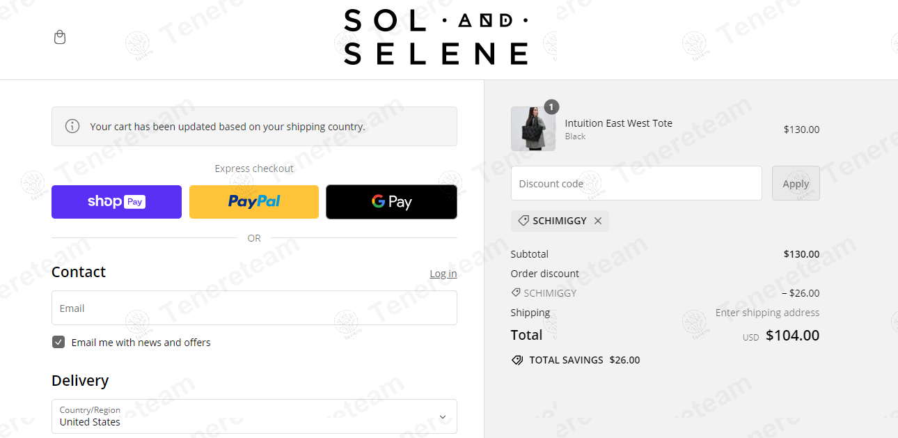The image size is (898, 438).
Task: Uncheck Email me with news and offers
Action: [58, 342]
